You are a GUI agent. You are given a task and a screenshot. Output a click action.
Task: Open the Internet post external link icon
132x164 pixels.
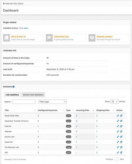point(121,126)
